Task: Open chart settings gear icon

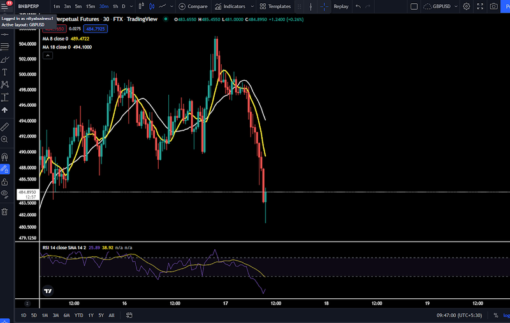Action: coord(467,6)
